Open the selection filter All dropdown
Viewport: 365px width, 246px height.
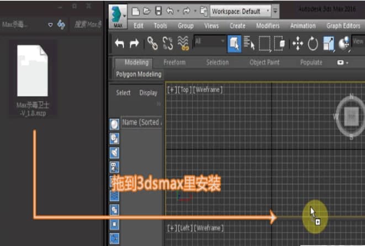click(x=209, y=41)
